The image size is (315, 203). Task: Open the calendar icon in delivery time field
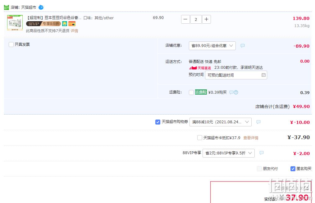click(263, 75)
